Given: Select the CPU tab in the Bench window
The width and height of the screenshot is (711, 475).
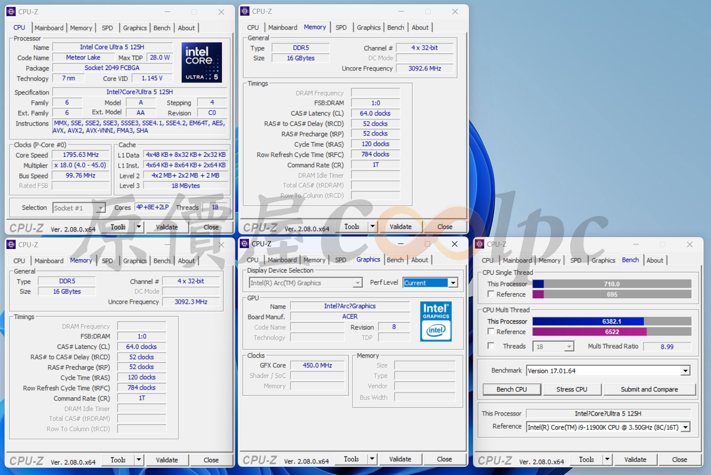Looking at the screenshot, I should coord(488,260).
